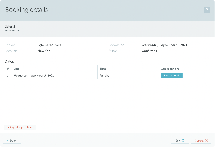Cancel the booking
Screen dimensions: 215x147
pyautogui.click(x=201, y=141)
